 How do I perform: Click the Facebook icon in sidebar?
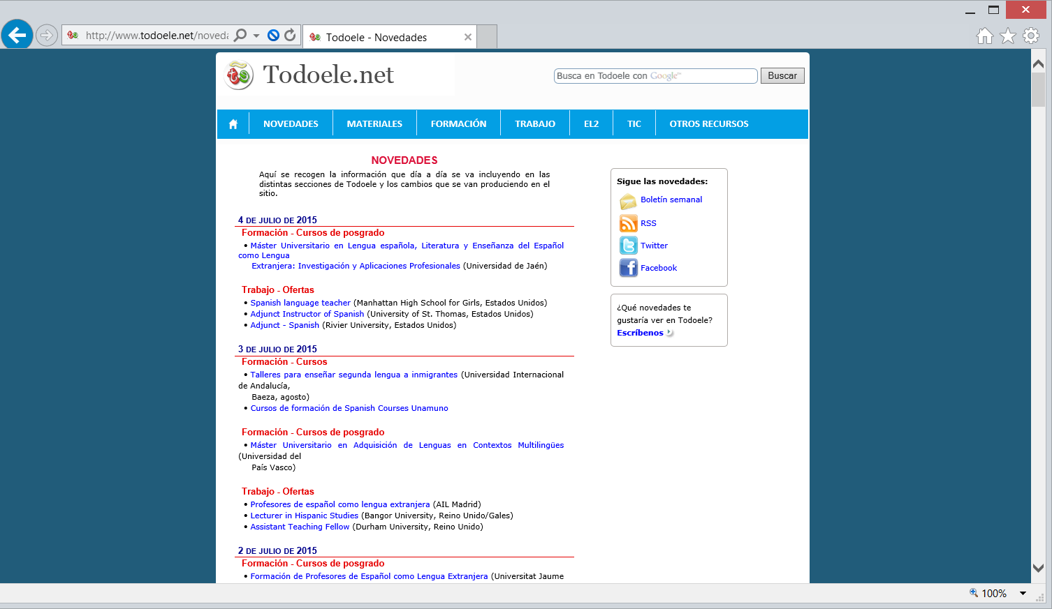click(x=628, y=268)
